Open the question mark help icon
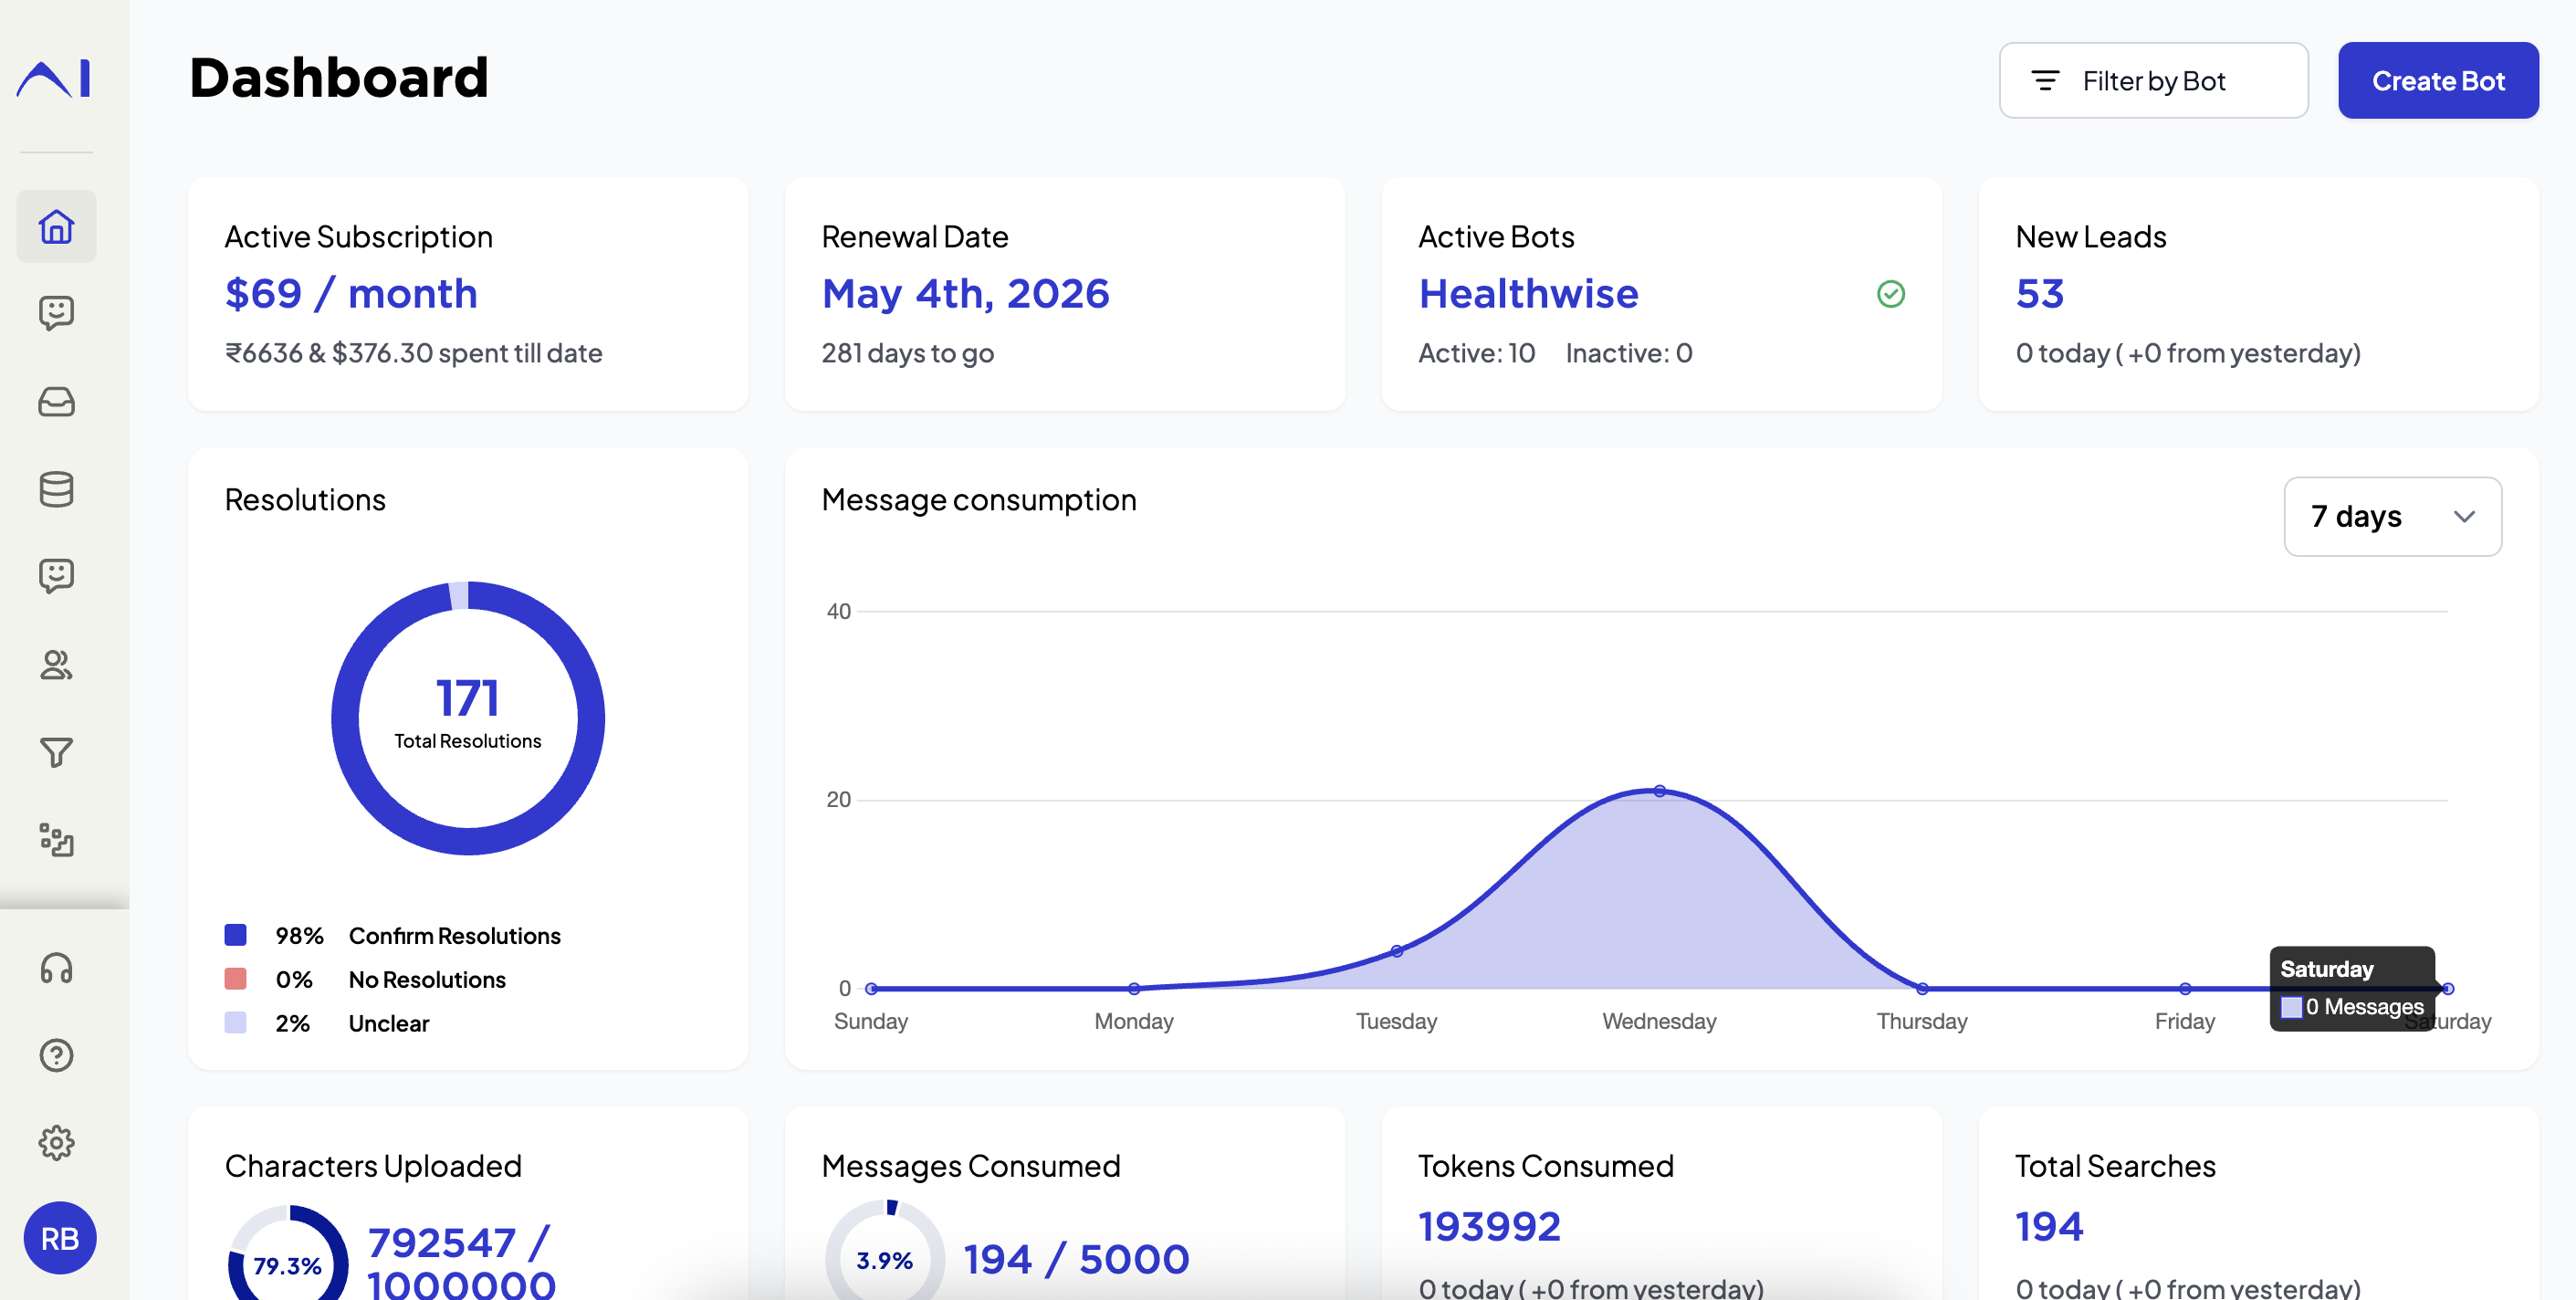The width and height of the screenshot is (2576, 1300). pos(56,1055)
